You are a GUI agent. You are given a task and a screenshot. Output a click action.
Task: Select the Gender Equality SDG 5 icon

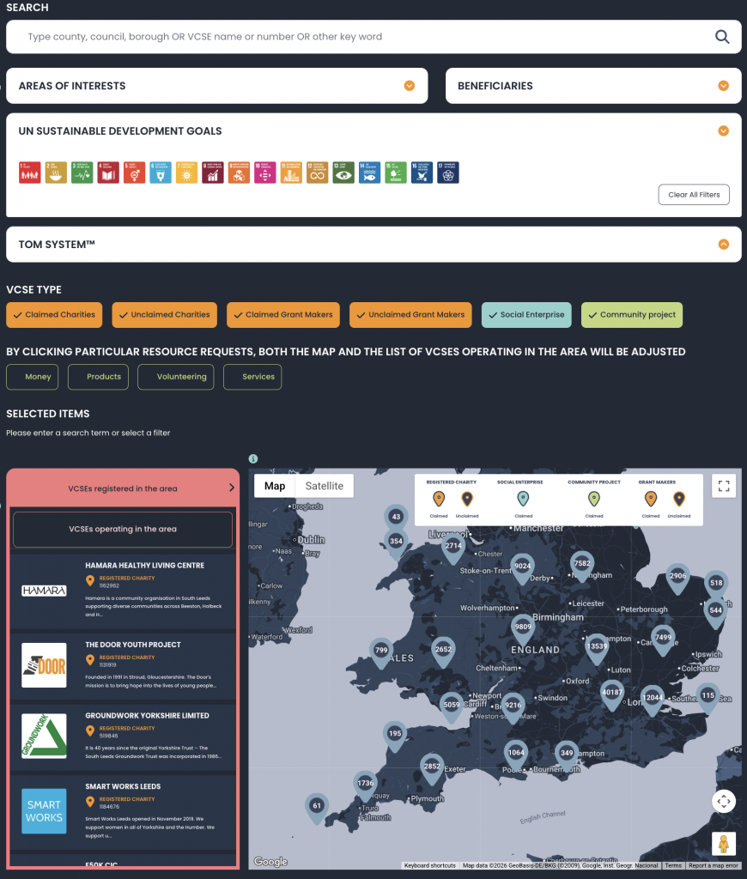(x=133, y=173)
